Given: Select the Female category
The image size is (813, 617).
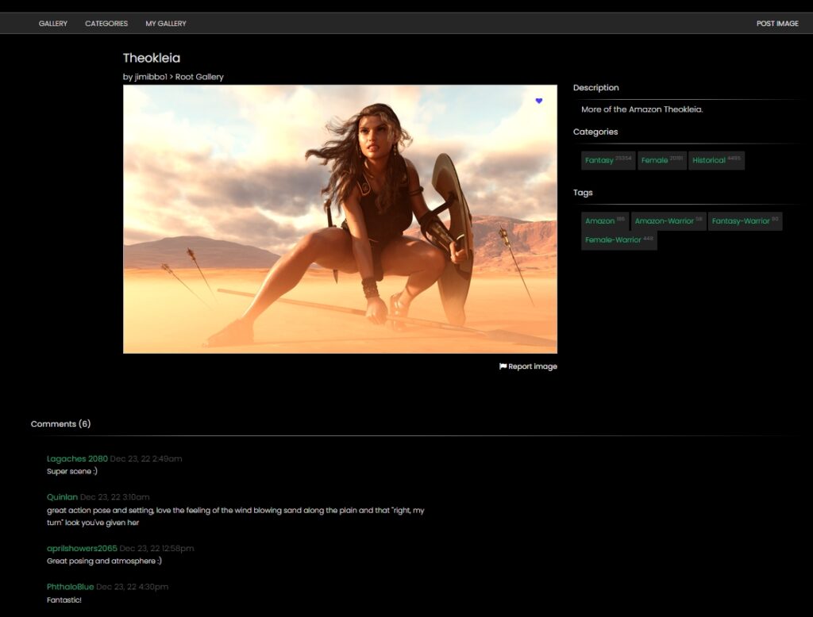Looking at the screenshot, I should (655, 160).
